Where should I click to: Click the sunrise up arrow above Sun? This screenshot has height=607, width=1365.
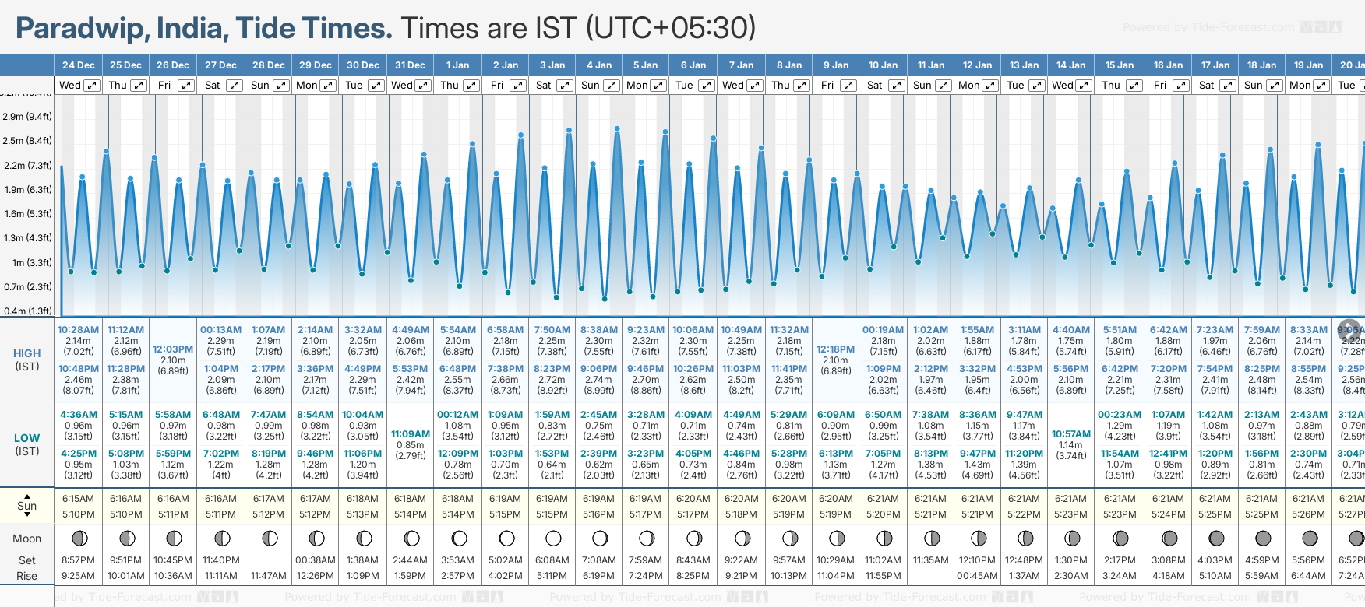pos(27,496)
